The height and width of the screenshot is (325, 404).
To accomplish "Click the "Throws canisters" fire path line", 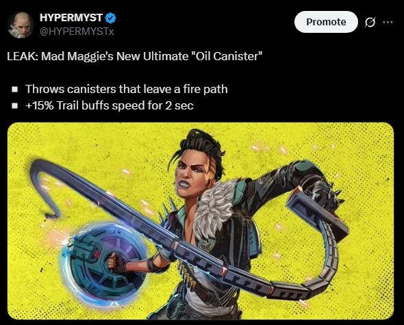I will [x=127, y=89].
